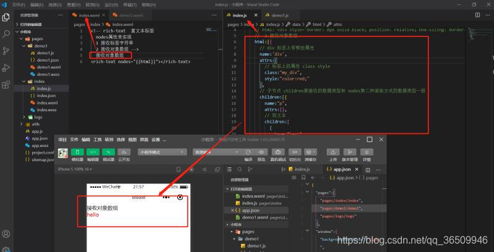Open the 设置 menu in WeChat DevTools
This screenshot has height=252, width=494.
pos(156,140)
